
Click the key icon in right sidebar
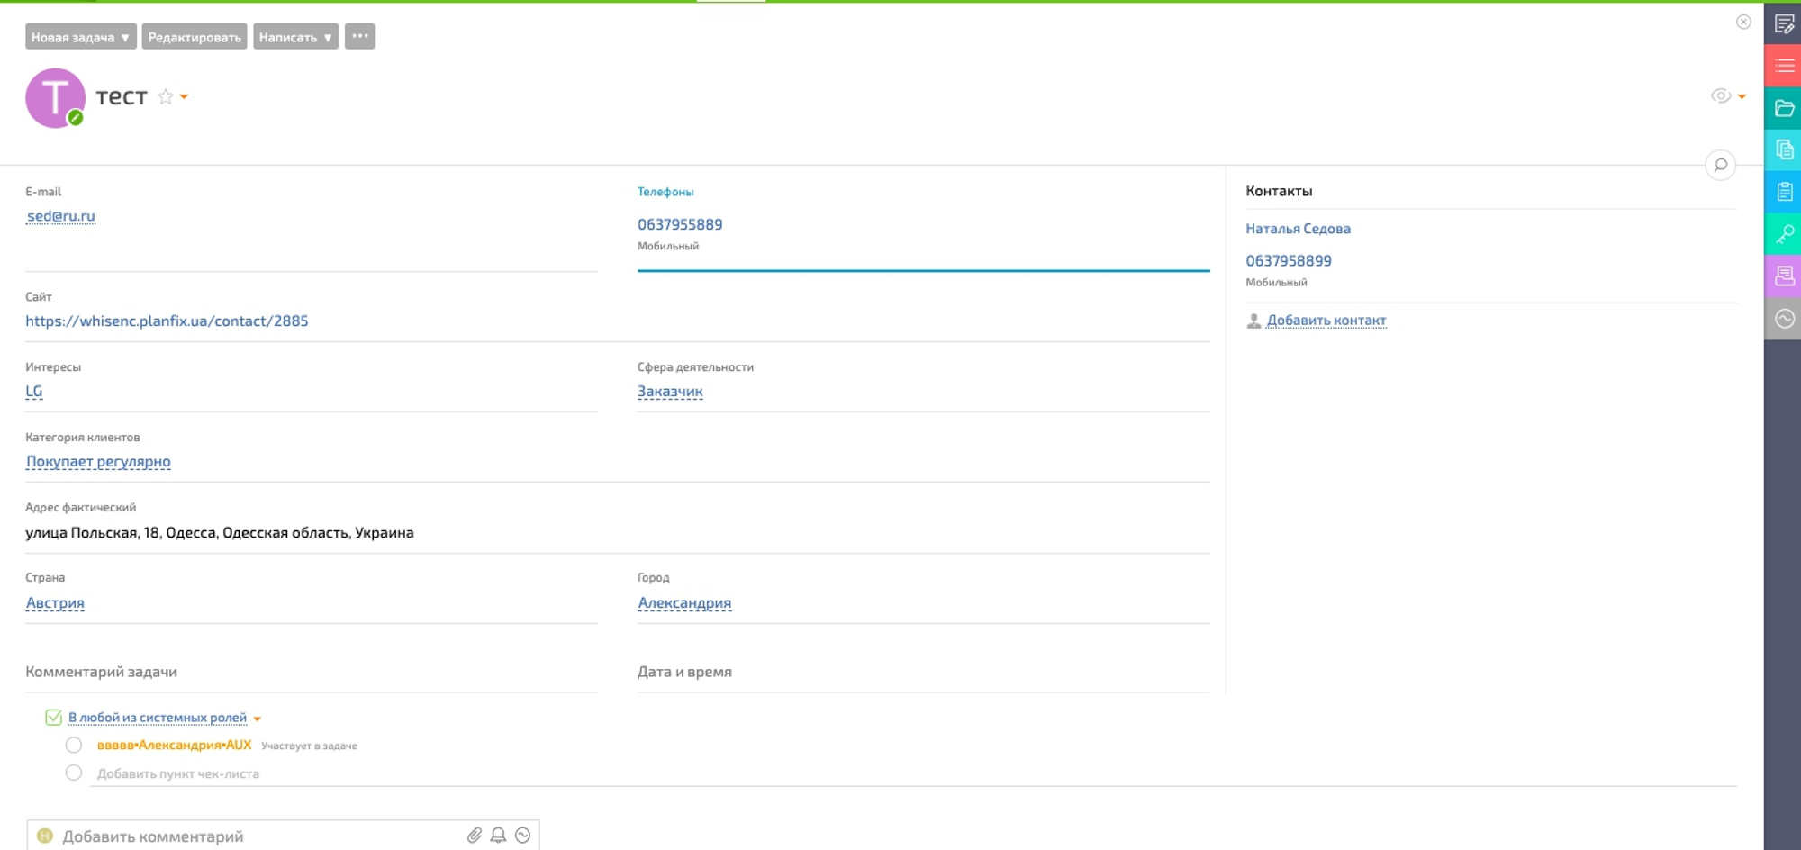coord(1783,234)
